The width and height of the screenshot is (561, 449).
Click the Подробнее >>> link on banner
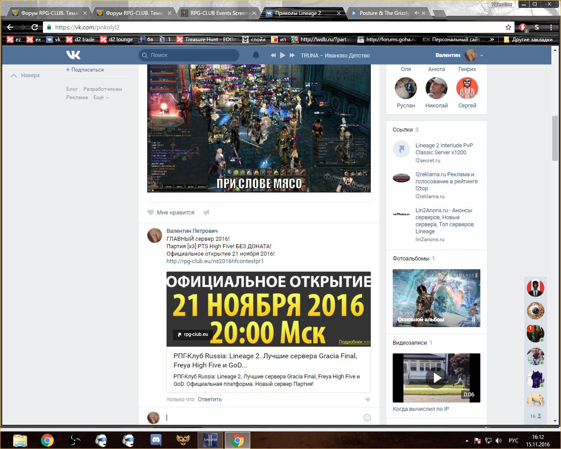(355, 342)
